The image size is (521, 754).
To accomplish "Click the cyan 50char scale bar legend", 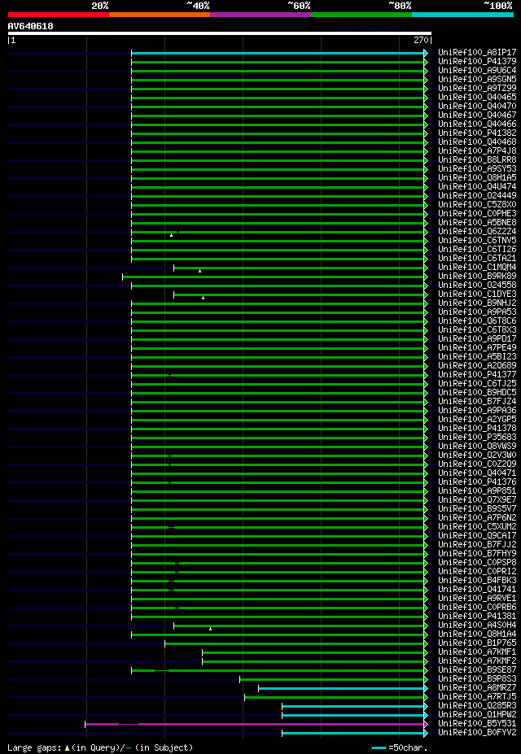I will tap(379, 747).
